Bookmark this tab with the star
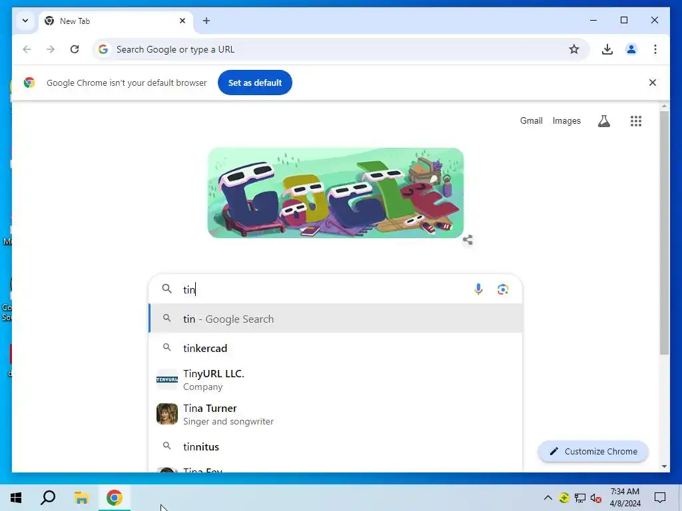The height and width of the screenshot is (511, 682). click(x=574, y=49)
